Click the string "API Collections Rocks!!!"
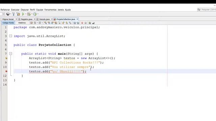Image resolution: width=216 pixels, height=121 pixels. click(x=75, y=63)
